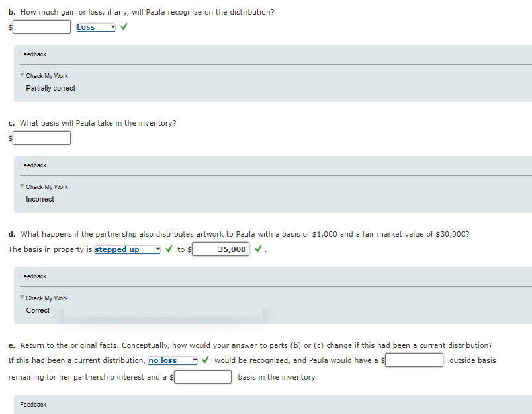Click the Feedback header in part e
Viewport: 532px width, 414px height.
33,404
